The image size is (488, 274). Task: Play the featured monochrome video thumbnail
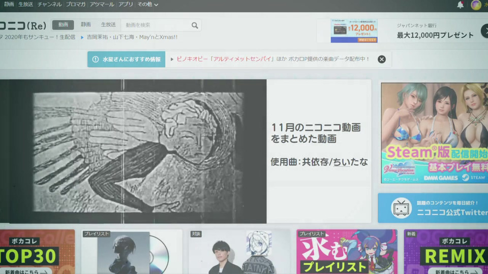point(133,151)
